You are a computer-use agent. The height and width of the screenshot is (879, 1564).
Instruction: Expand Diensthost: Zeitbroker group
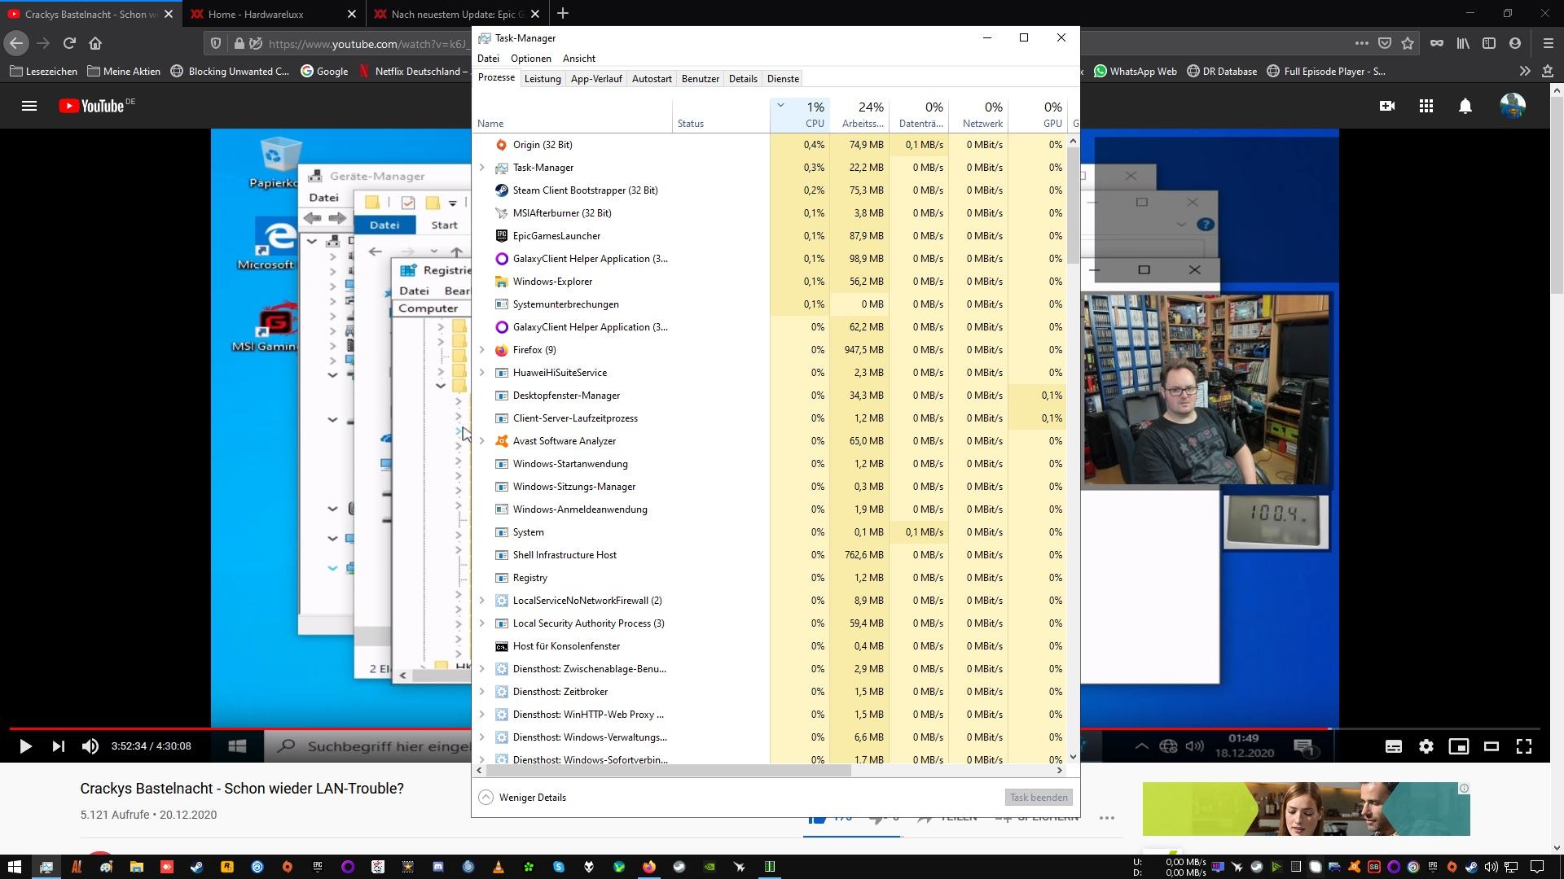pyautogui.click(x=482, y=692)
